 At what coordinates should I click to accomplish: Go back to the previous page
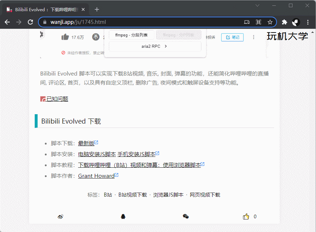click(x=7, y=22)
